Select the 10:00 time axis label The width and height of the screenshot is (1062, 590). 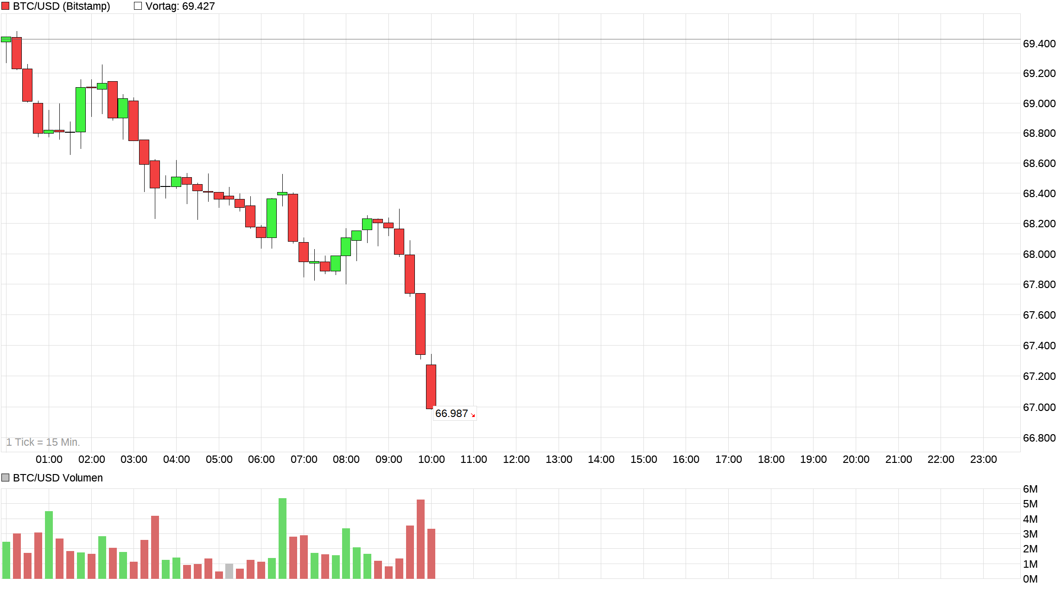coord(431,459)
